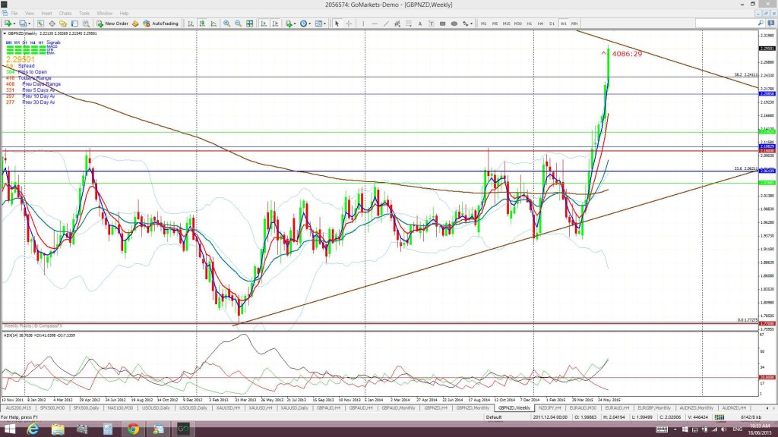Switch to the AUS200,M15 chart tab
778x437 pixels.
click(18, 407)
